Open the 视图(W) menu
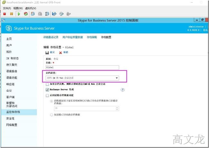Viewport: 209px width, 148px height. click(x=18, y=8)
